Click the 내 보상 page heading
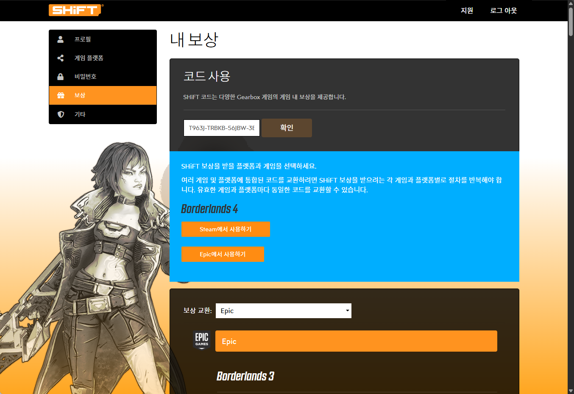Viewport: 574px width, 394px height. point(194,40)
